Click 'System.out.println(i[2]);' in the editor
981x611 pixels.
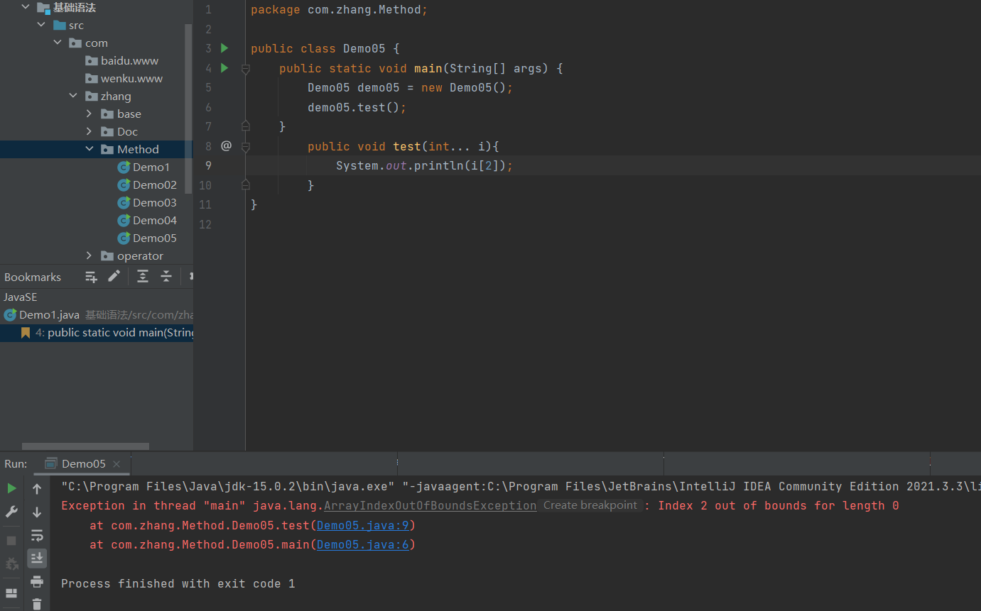pos(424,165)
